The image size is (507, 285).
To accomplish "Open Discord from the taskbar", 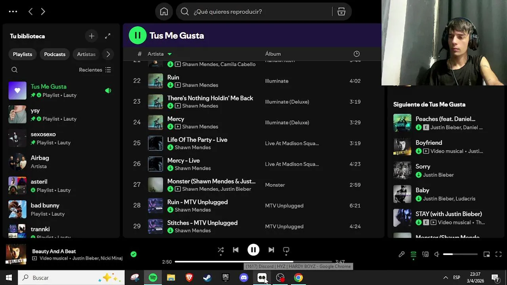I will [244, 278].
